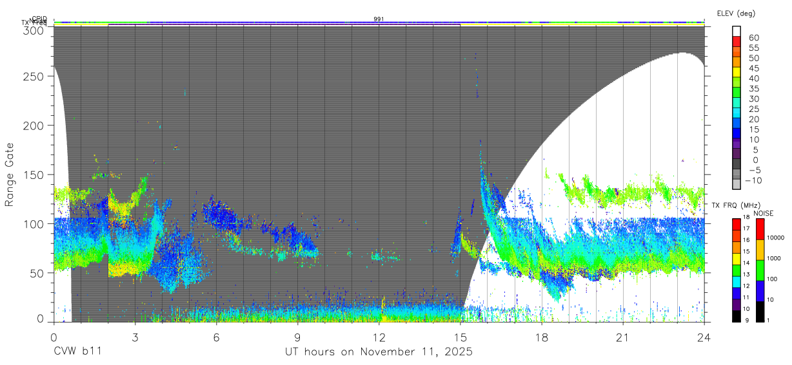Click the dark gray ELEV swatch between -5 and 0

pos(737,165)
